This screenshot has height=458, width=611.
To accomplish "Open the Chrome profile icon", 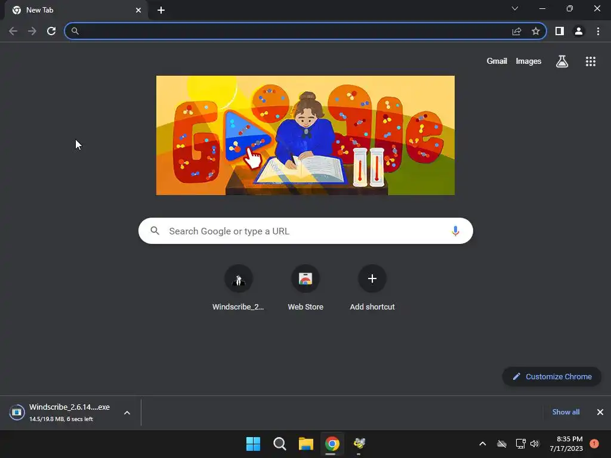I will pos(579,31).
